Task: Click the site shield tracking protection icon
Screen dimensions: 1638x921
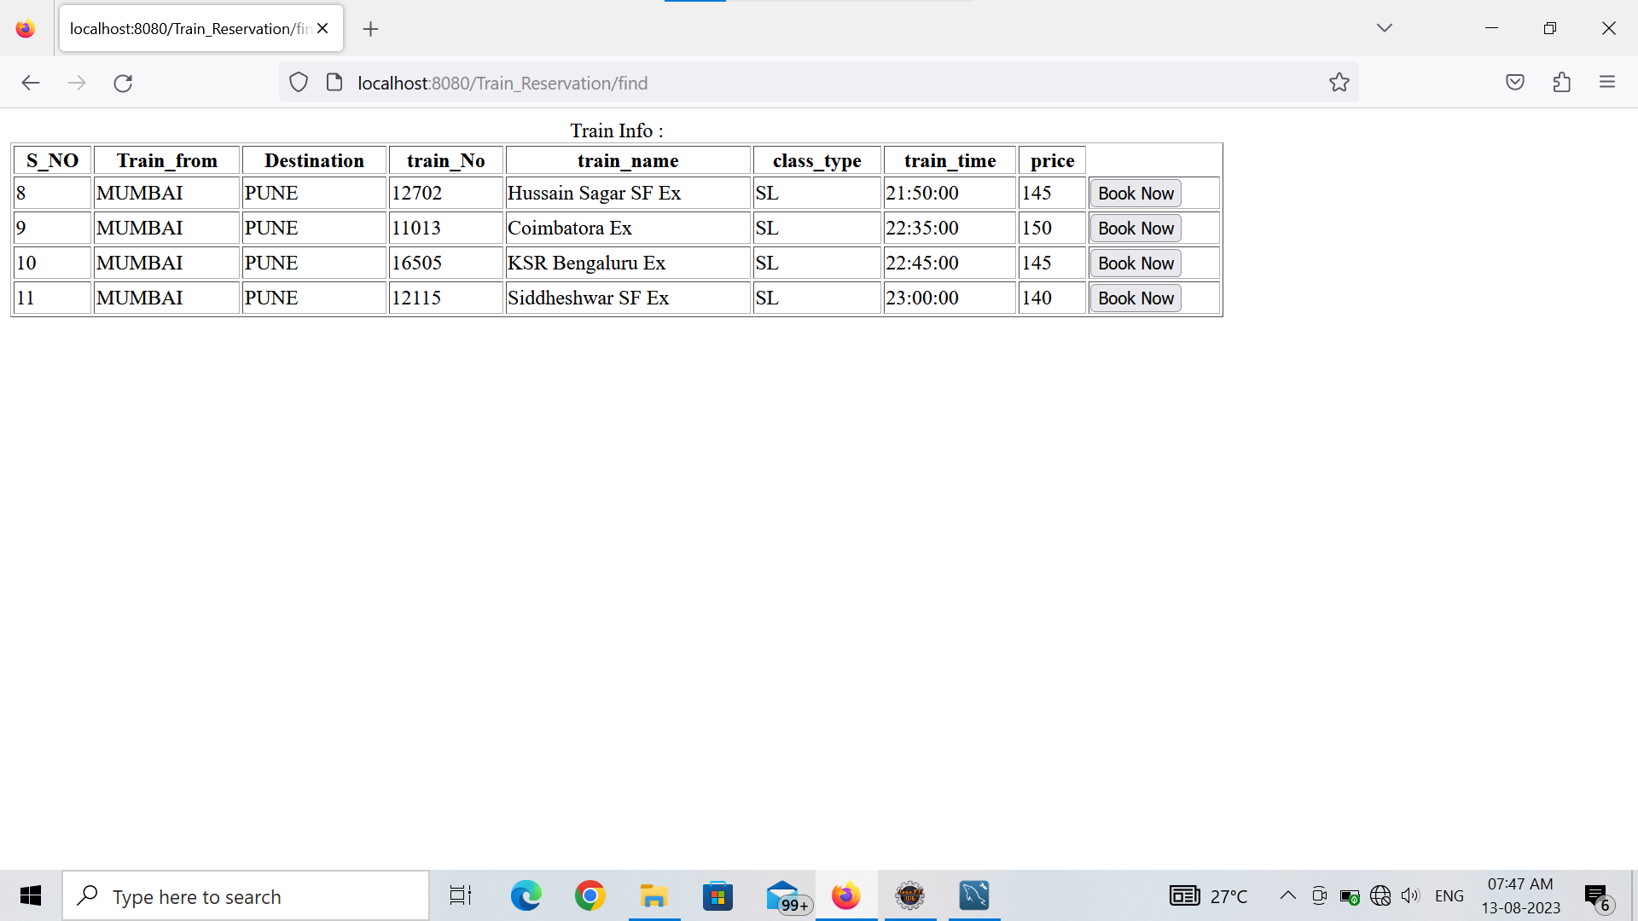Action: click(298, 83)
